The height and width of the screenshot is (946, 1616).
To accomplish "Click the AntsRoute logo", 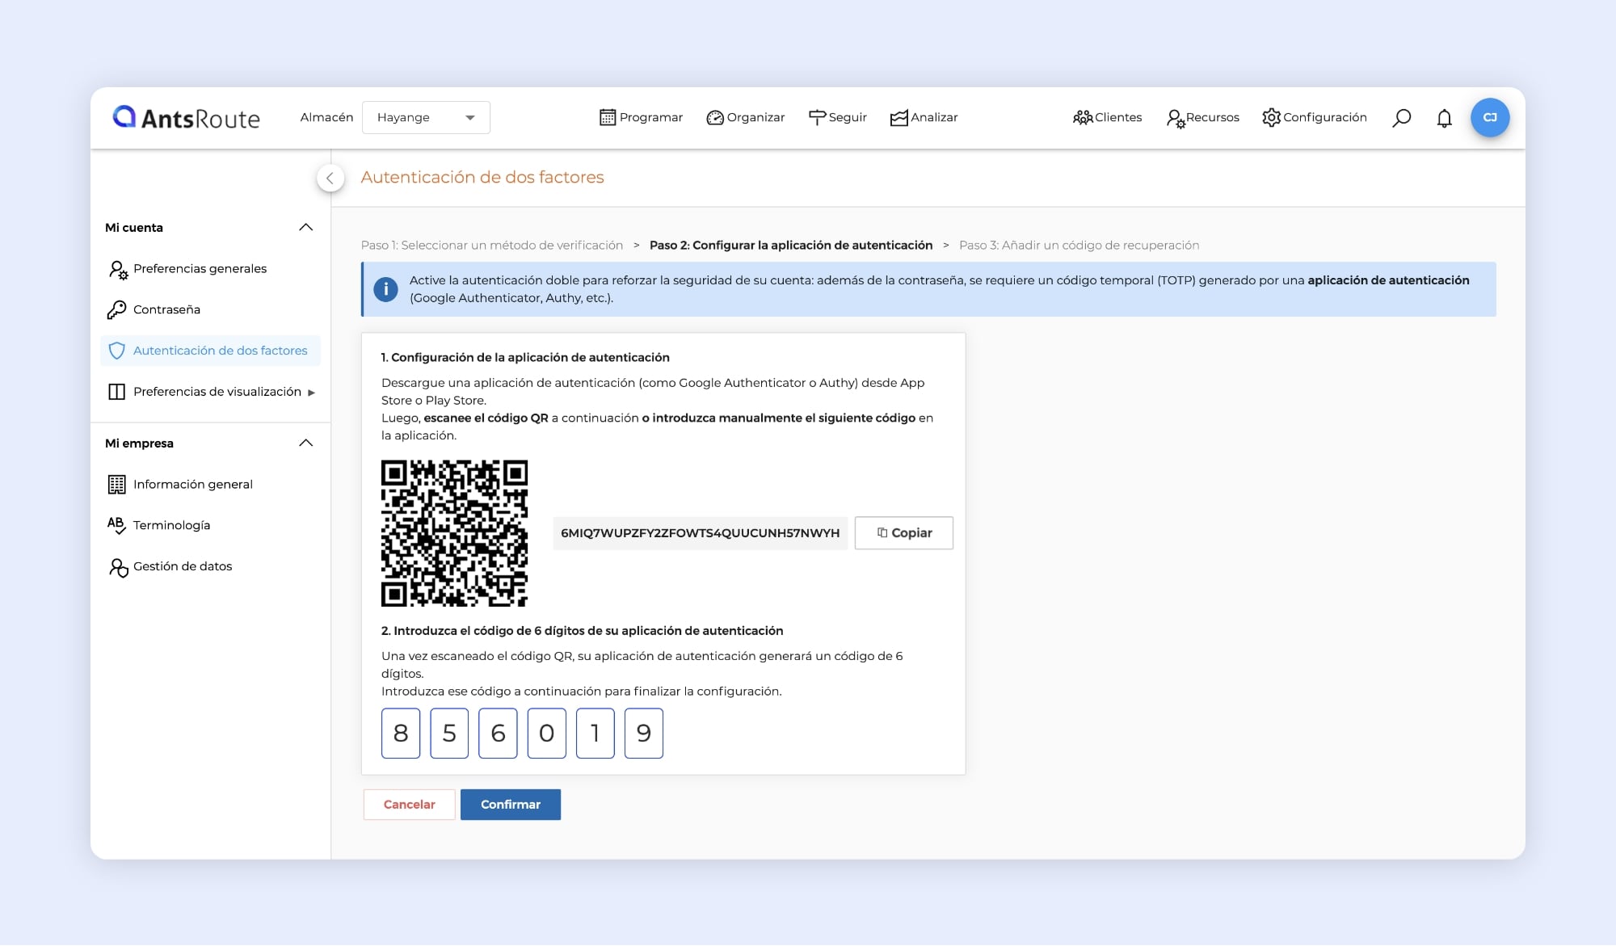I will (x=187, y=118).
